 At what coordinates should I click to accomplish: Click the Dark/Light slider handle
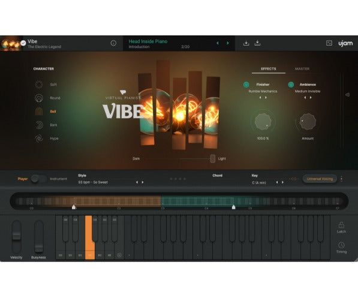tap(212, 158)
